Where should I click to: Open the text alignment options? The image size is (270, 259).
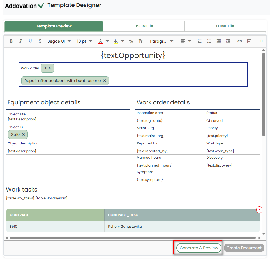pyautogui.click(x=186, y=41)
